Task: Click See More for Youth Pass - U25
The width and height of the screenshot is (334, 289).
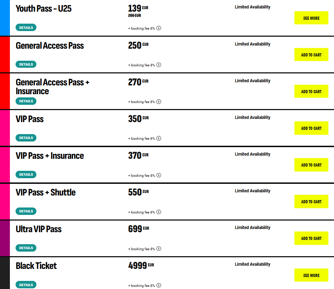Action: click(x=311, y=18)
